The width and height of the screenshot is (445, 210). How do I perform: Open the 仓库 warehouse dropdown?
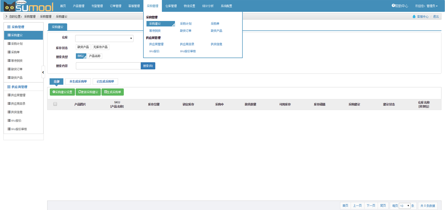coord(104,38)
